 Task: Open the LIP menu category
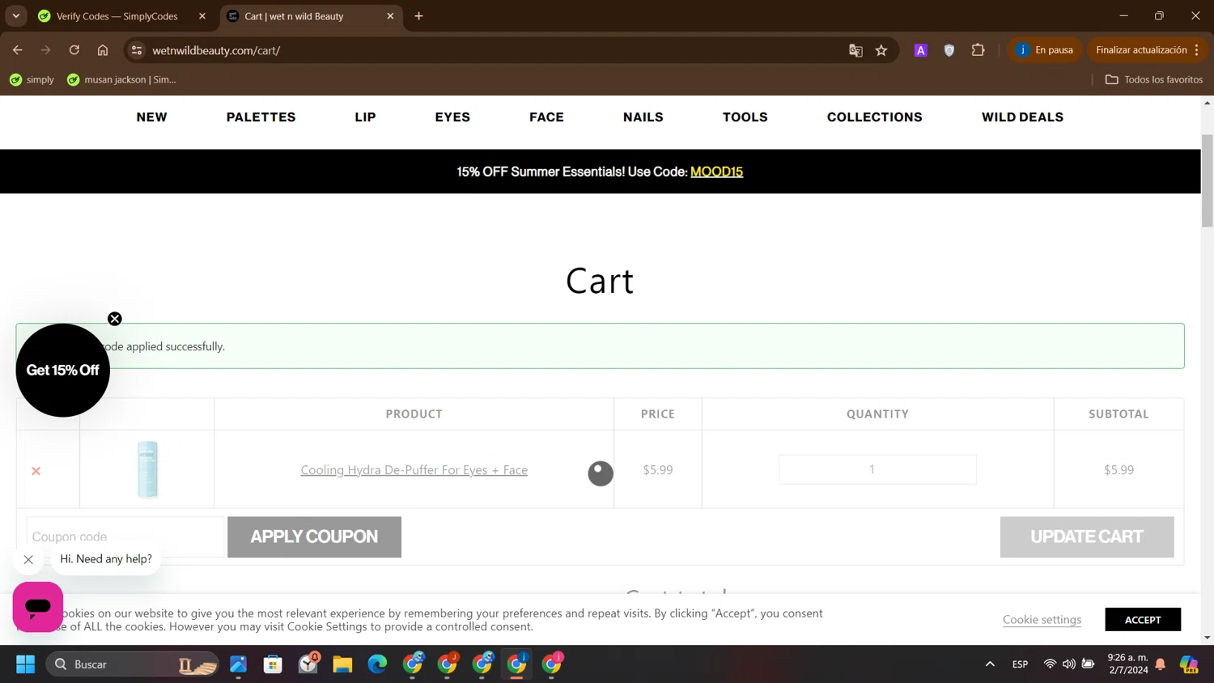365,117
